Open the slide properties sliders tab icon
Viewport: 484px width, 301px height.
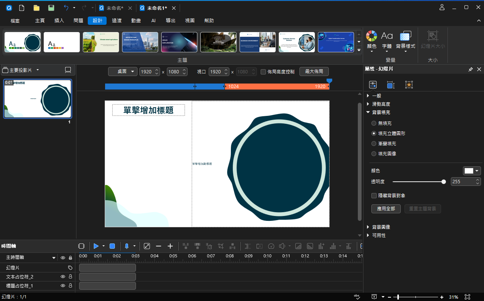click(x=373, y=85)
